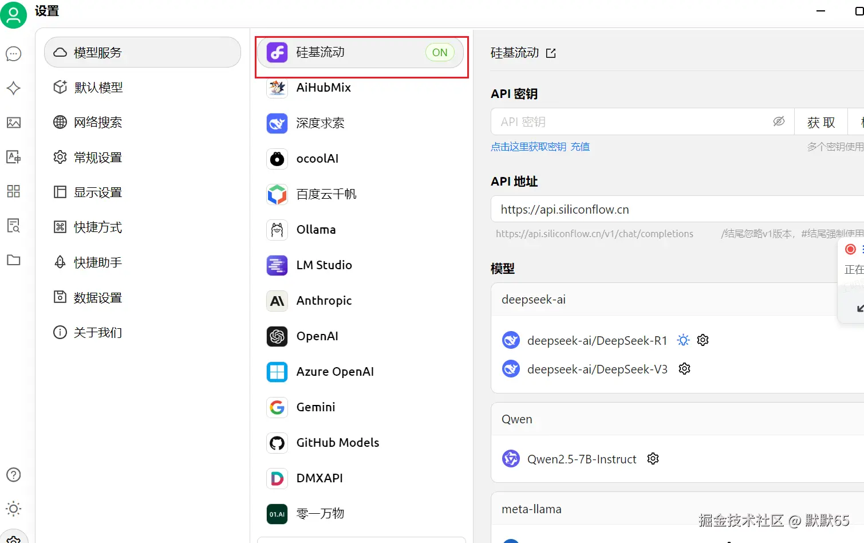The image size is (864, 543).
Task: Open the files folder sidebar icon
Action: point(14,260)
